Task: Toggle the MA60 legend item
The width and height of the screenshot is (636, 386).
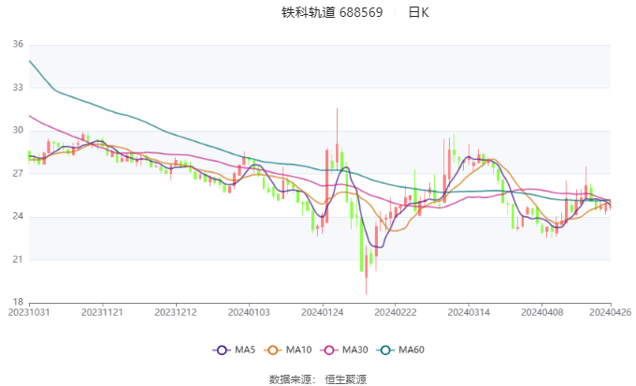Action: pos(400,350)
